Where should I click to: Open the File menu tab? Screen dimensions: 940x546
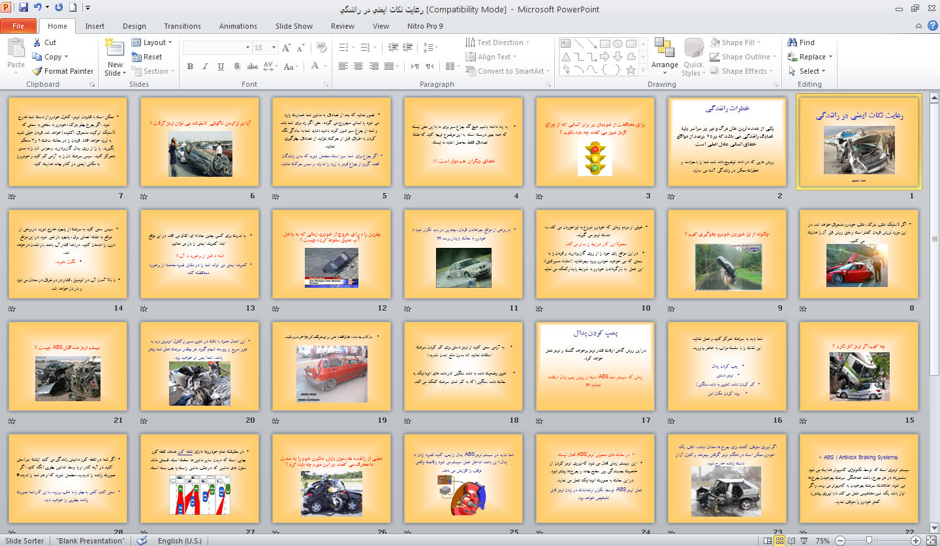click(x=18, y=26)
